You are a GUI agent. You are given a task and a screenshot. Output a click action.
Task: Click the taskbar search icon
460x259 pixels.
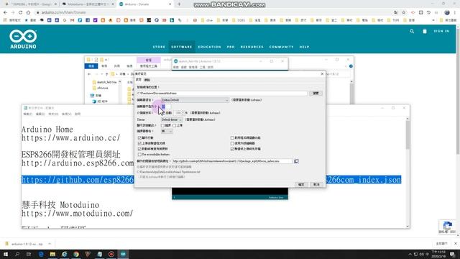coord(17,254)
